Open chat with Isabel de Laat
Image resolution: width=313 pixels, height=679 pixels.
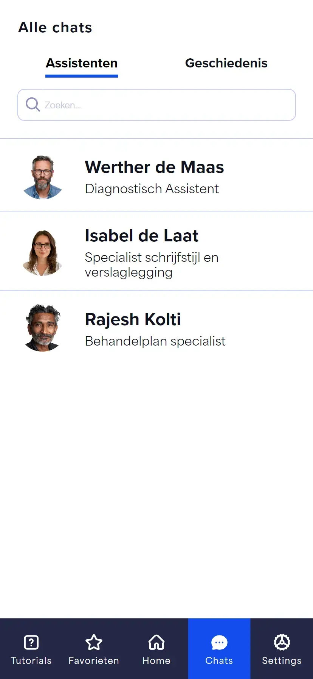141,236
